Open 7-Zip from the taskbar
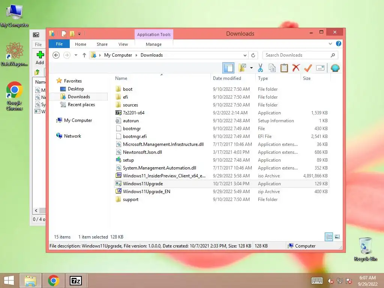The image size is (384, 288). (x=75, y=280)
